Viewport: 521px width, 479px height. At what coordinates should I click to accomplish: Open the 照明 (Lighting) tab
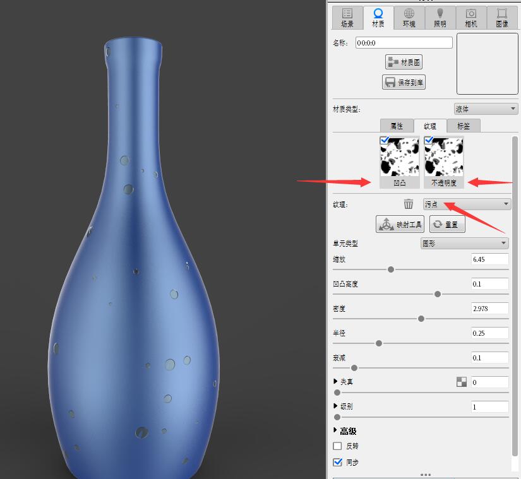click(x=440, y=18)
